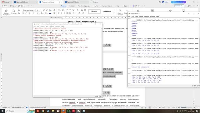Apply the Обычный paragraph style
The image size is (200, 113).
(x=94, y=12)
